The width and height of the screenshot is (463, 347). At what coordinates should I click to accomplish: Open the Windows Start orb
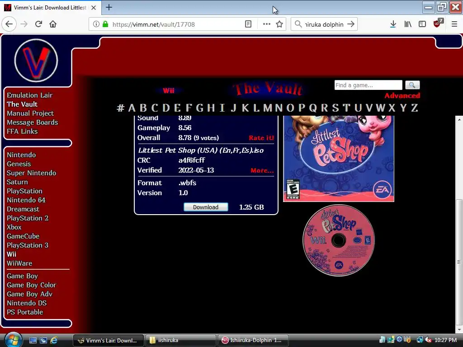[x=13, y=340]
